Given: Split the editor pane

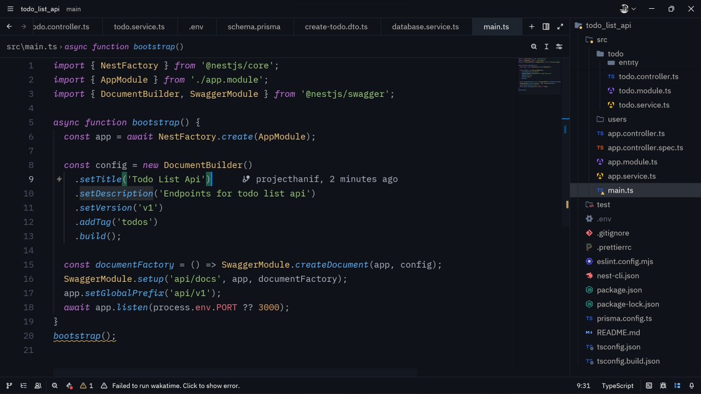Looking at the screenshot, I should tap(546, 26).
